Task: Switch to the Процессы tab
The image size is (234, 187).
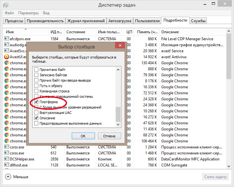Action: 14,21
